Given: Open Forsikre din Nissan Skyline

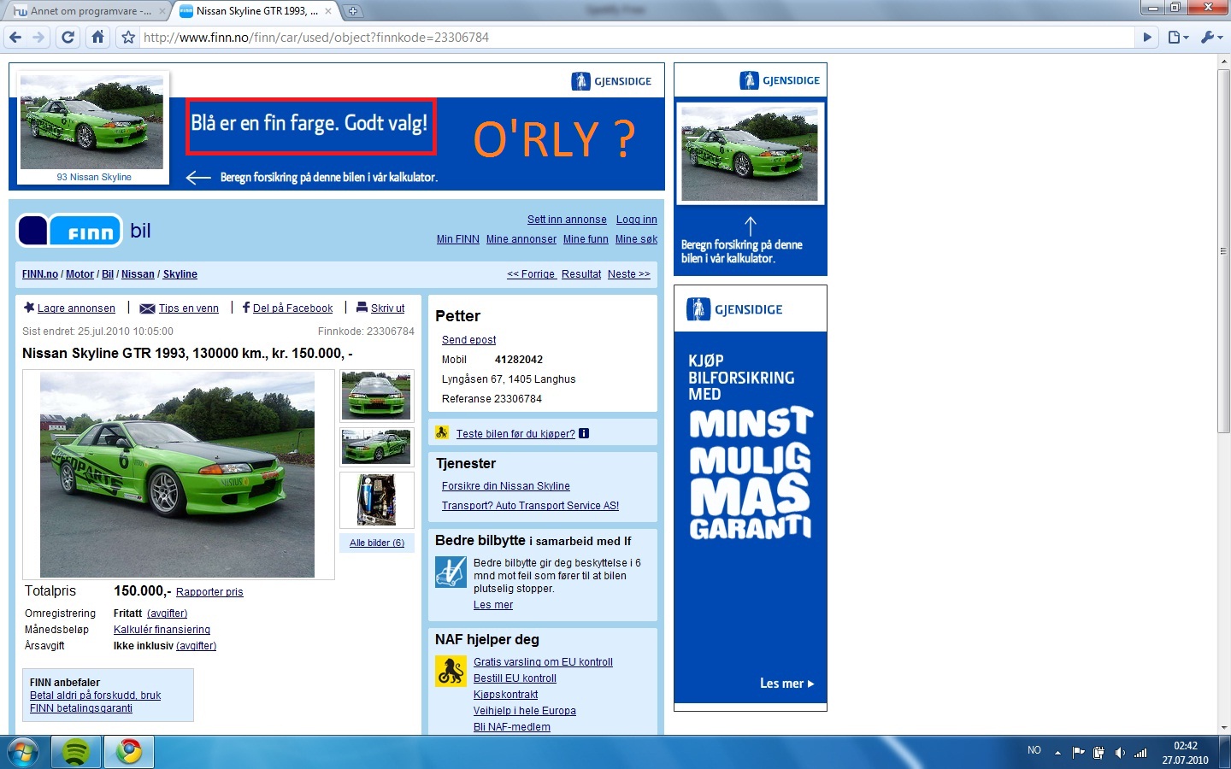Looking at the screenshot, I should tap(506, 486).
